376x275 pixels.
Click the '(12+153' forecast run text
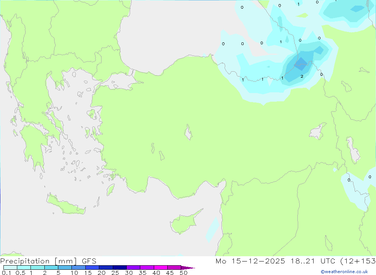click(x=358, y=261)
